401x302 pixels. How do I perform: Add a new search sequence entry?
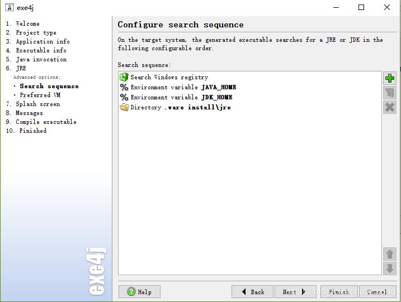[389, 78]
